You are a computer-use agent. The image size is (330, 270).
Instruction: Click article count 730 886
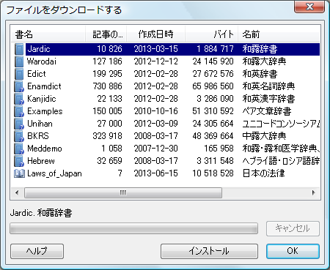(107, 86)
